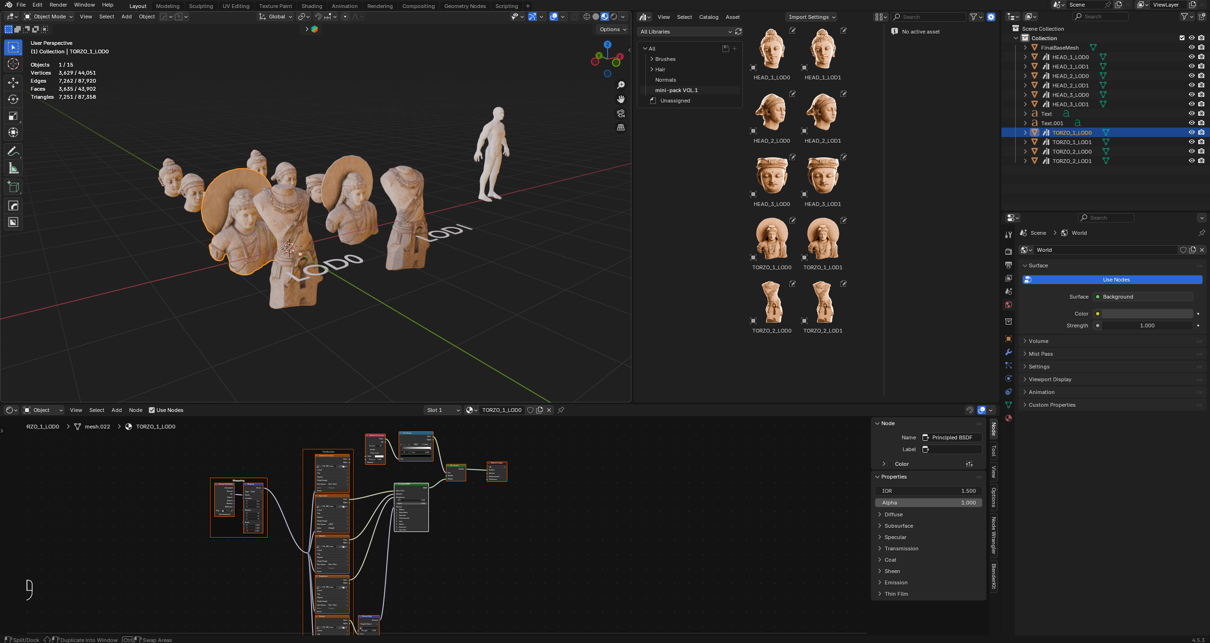Select the Measure tool

coord(13,168)
